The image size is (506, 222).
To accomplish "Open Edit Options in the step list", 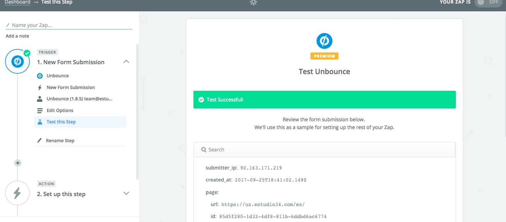I will coord(60,111).
